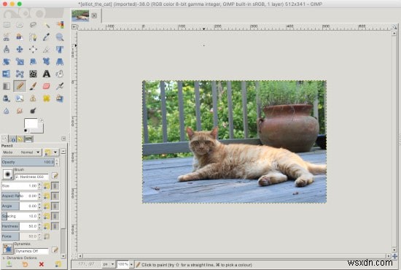Open the mode group switch dropdown arrow
Image resolution: width=401 pixels, height=270 pixels.
click(55, 153)
